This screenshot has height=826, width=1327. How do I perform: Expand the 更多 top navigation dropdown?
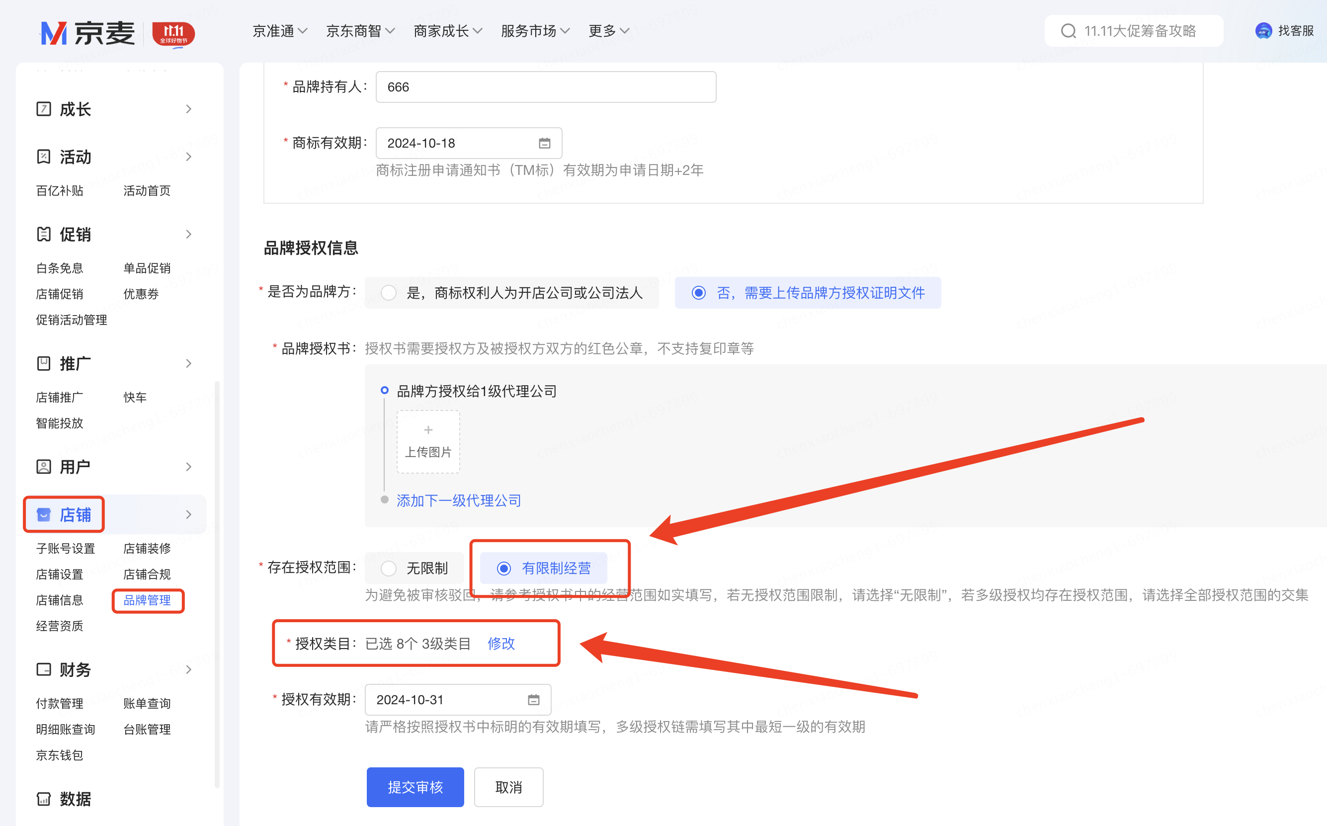click(x=609, y=31)
